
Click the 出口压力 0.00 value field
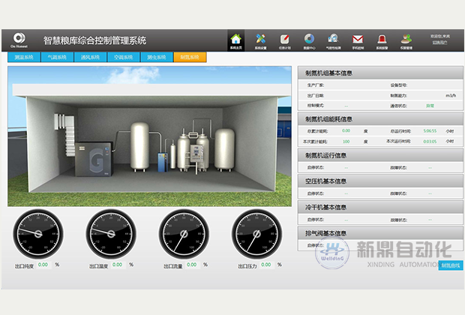[x=266, y=265]
